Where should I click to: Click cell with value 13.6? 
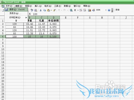(x=42, y=33)
